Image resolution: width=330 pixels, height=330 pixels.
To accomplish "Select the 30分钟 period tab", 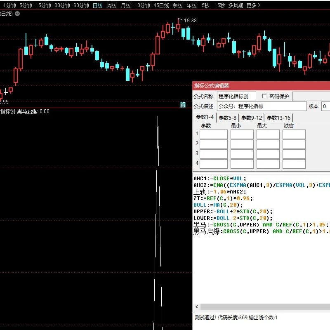I will pos(62,5).
